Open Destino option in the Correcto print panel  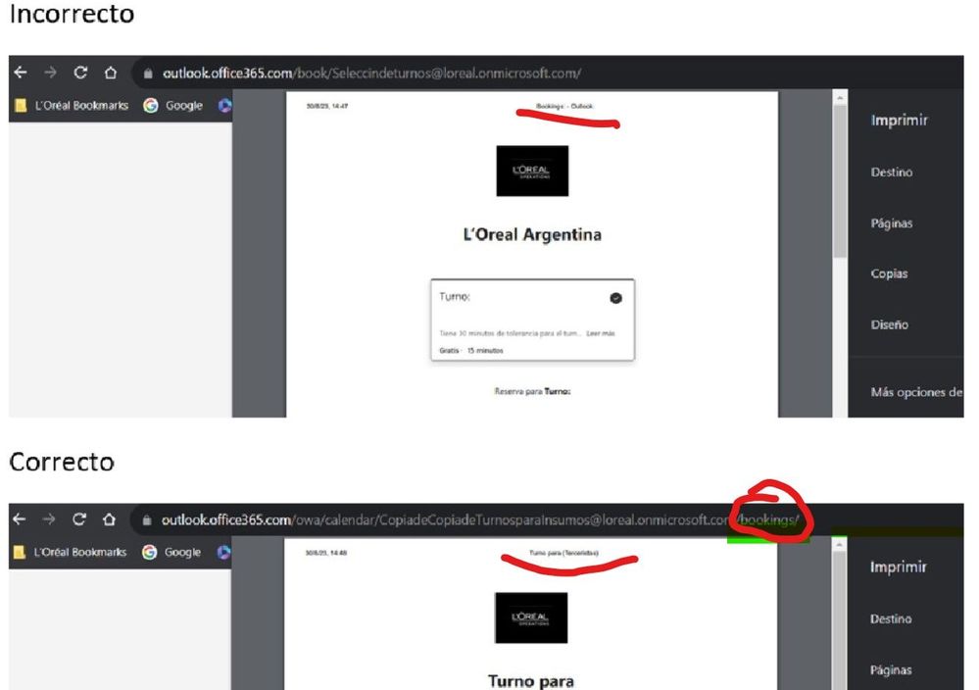[891, 618]
